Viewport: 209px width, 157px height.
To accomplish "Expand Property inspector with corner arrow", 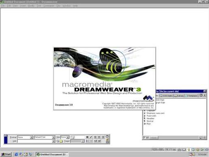I will click(x=107, y=142).
